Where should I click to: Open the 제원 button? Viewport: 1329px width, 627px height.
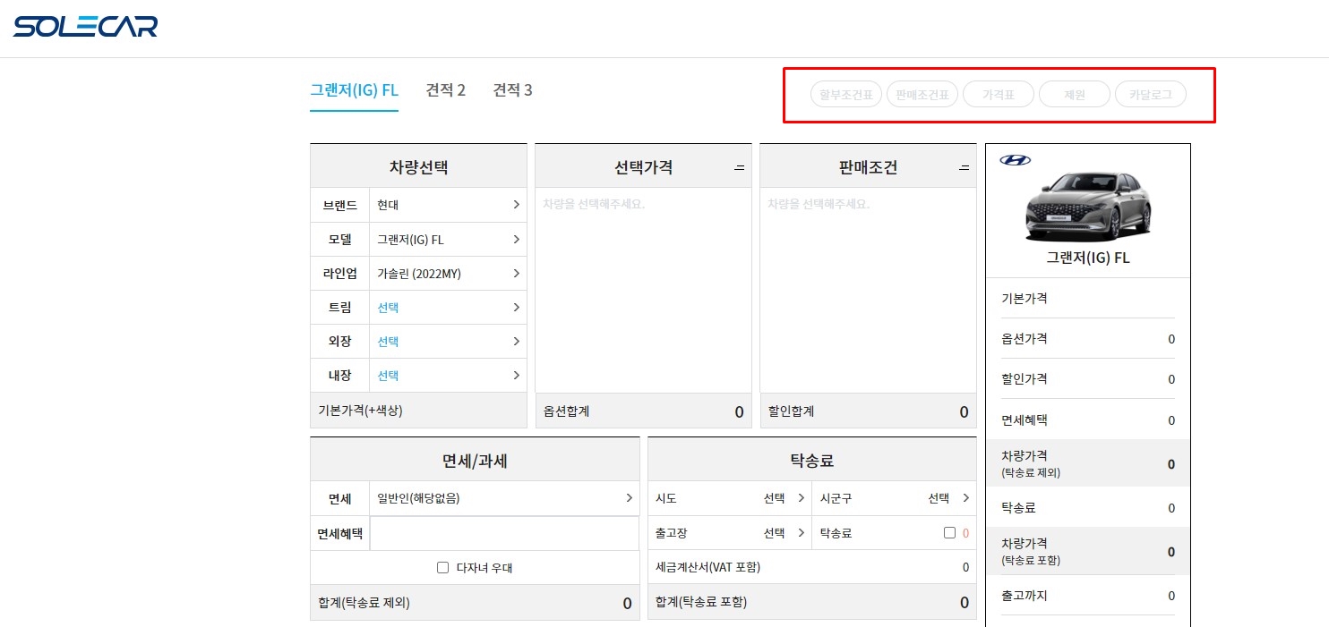click(x=1075, y=94)
